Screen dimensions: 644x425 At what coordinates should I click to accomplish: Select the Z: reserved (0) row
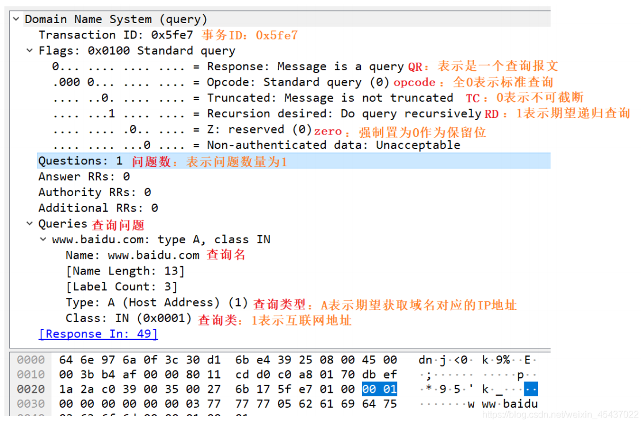182,129
